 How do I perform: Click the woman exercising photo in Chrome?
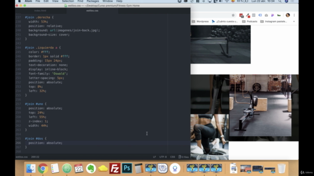[x=209, y=137]
